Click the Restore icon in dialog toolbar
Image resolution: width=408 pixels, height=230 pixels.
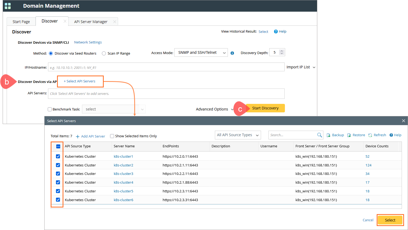click(x=349, y=135)
